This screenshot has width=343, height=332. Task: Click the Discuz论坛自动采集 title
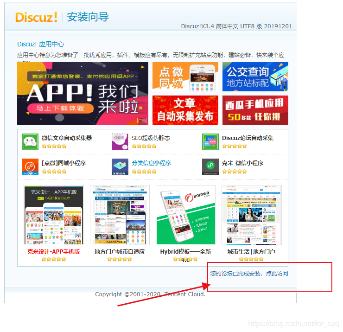click(248, 138)
